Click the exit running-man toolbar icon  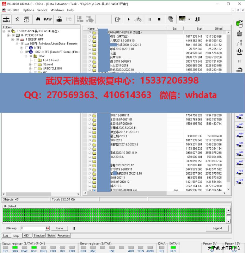tap(197, 19)
